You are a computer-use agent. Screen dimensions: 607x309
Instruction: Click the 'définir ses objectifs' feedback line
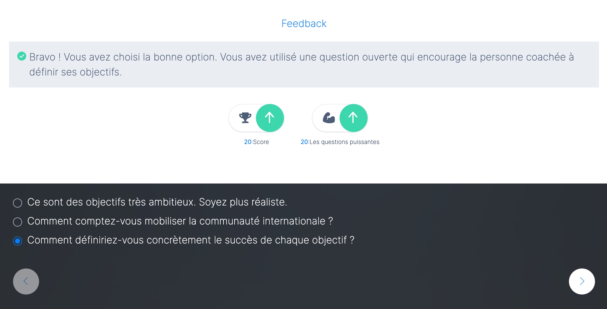click(75, 72)
